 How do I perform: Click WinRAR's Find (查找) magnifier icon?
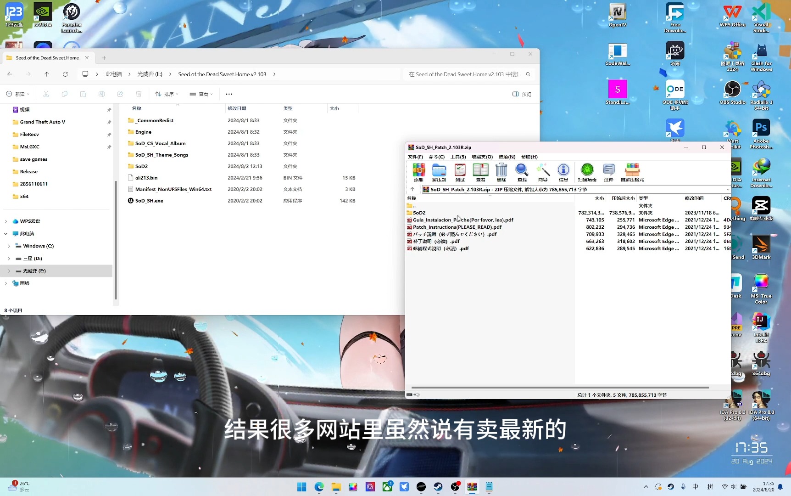point(522,173)
